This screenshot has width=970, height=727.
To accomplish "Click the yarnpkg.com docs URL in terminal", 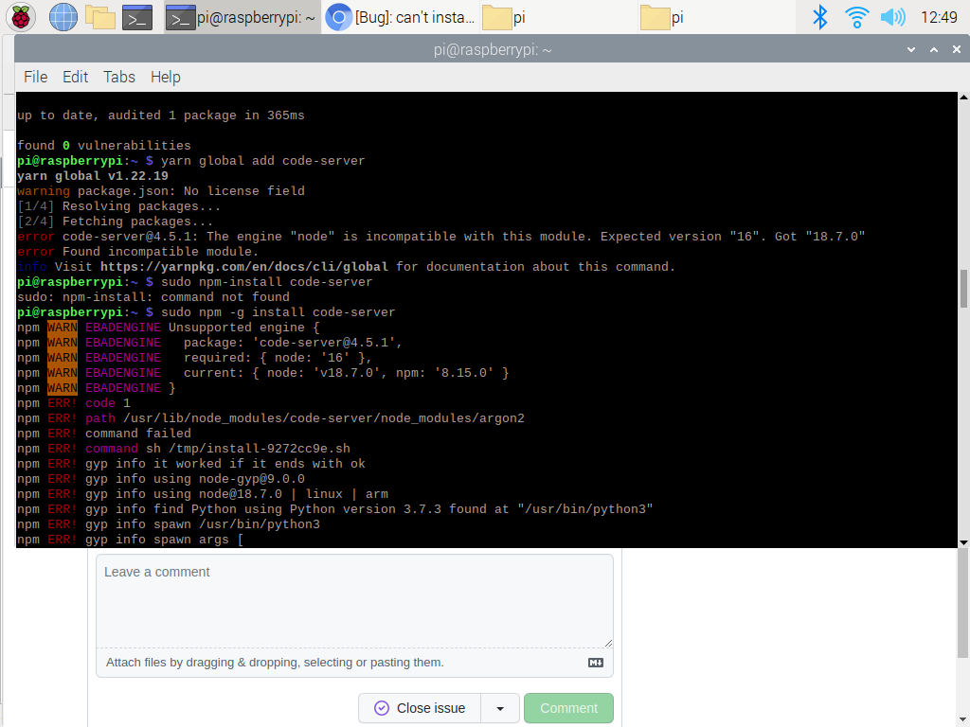I will 244,266.
